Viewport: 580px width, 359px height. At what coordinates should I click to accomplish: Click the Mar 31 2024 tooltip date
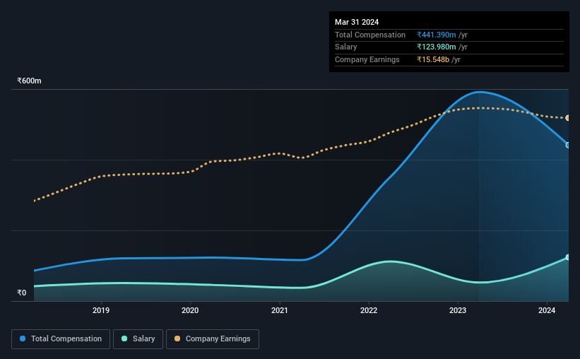click(x=357, y=22)
